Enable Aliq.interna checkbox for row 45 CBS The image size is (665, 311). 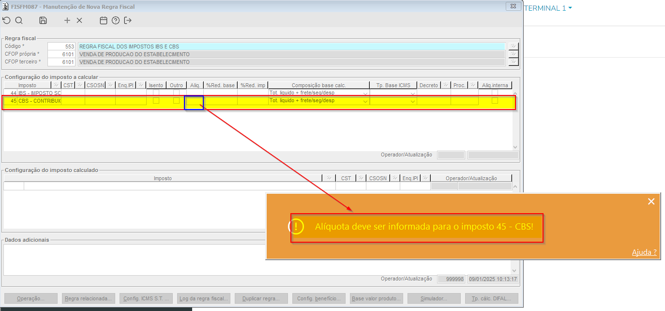[495, 101]
